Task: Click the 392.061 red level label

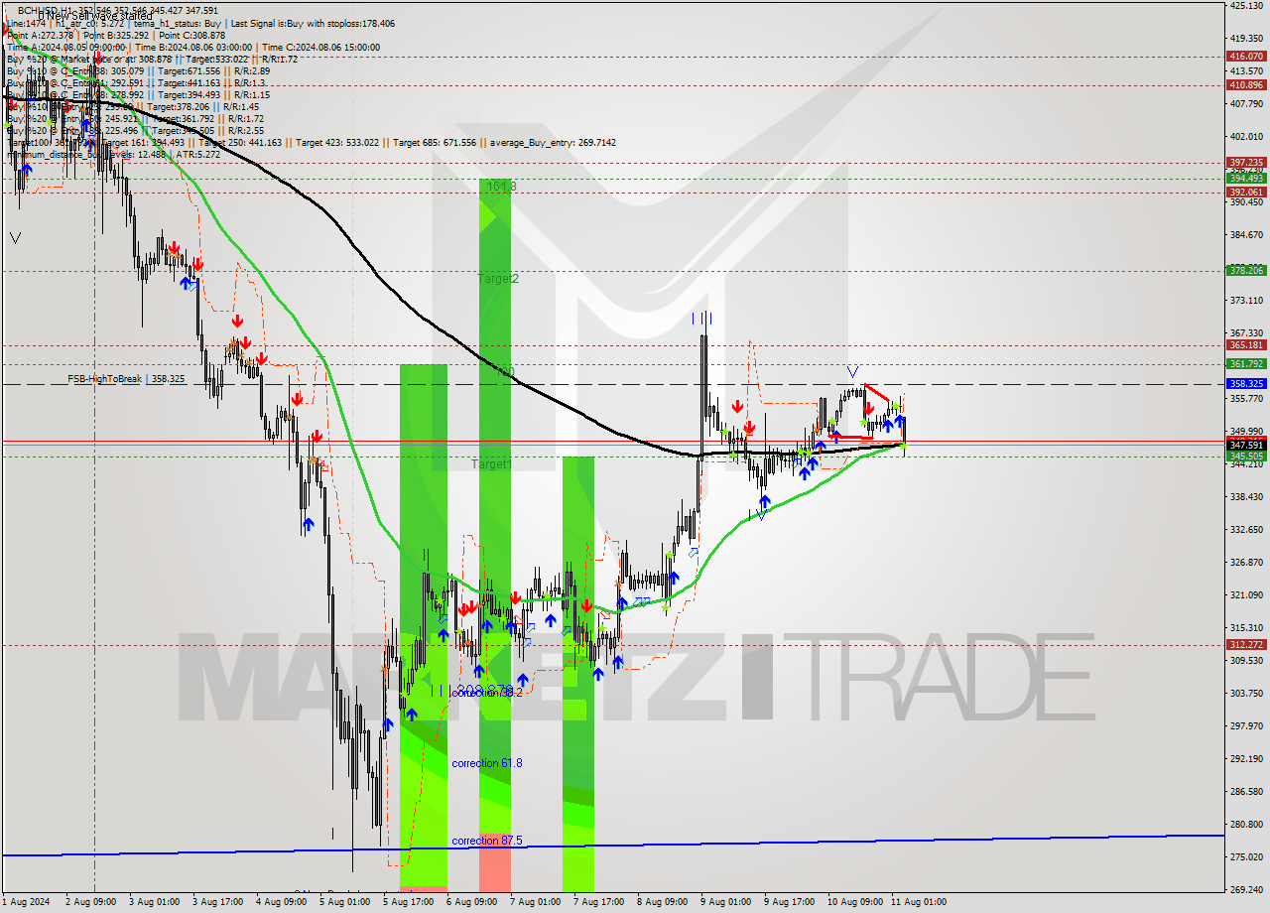Action: click(1245, 192)
